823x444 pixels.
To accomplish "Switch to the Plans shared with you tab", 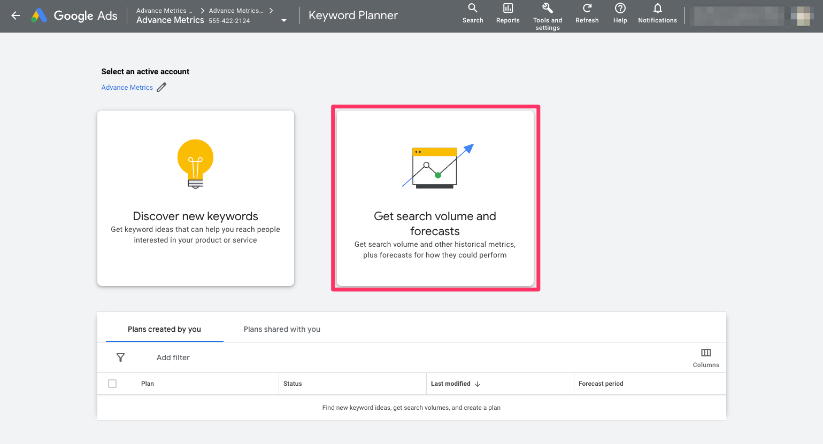I will [282, 329].
